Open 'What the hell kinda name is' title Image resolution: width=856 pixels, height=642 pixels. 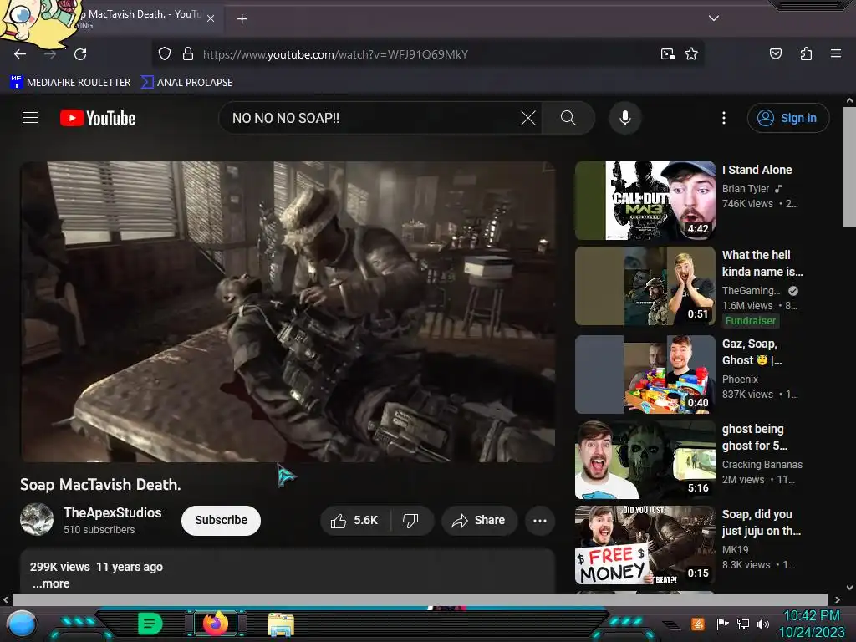[762, 263]
